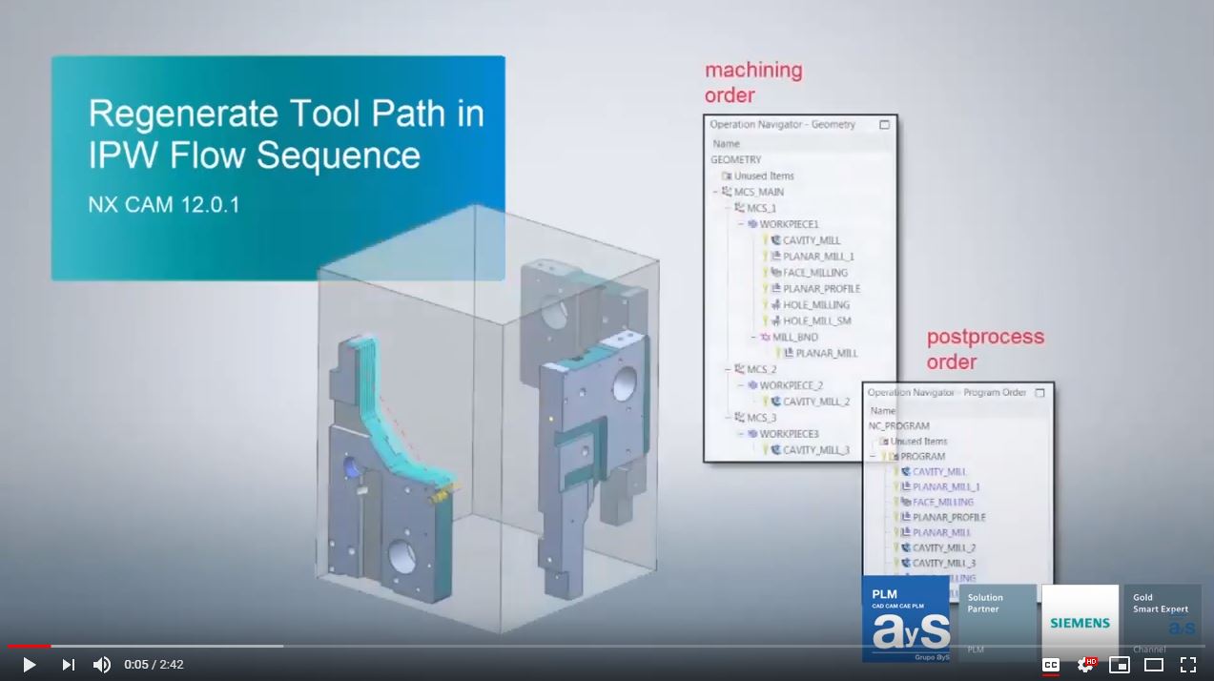Select CAVITY_MILL_2 in Program Order navigator
Screen dimensions: 1214x681
944,548
